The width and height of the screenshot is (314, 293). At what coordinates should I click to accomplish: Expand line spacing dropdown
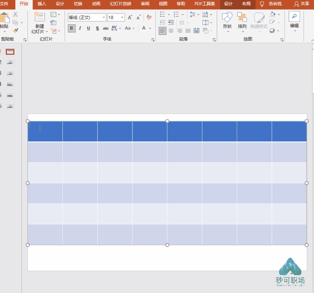pos(198,14)
